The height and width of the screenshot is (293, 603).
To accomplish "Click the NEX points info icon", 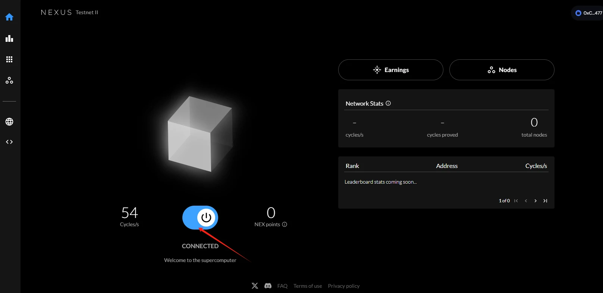I will 285,224.
